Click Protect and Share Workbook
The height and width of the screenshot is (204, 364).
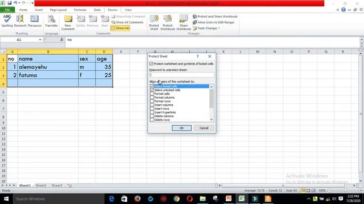tap(215, 16)
